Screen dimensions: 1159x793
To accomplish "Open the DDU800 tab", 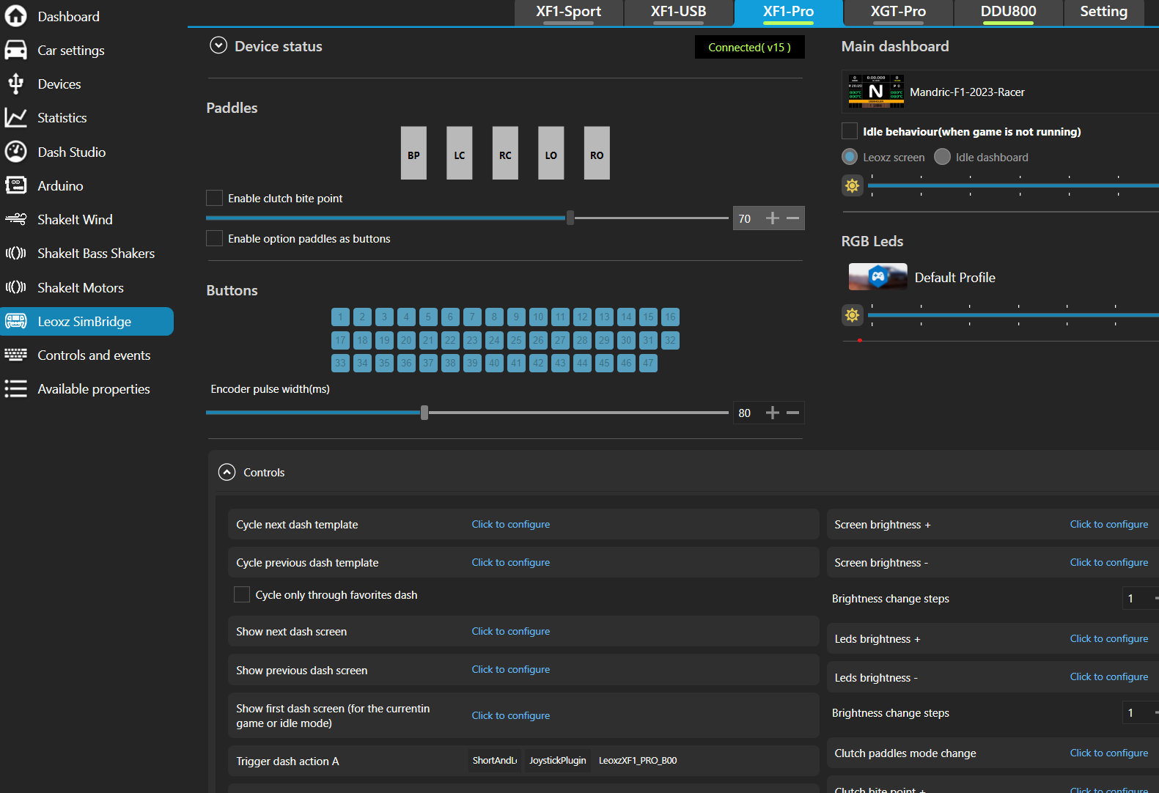I will 1009,12.
